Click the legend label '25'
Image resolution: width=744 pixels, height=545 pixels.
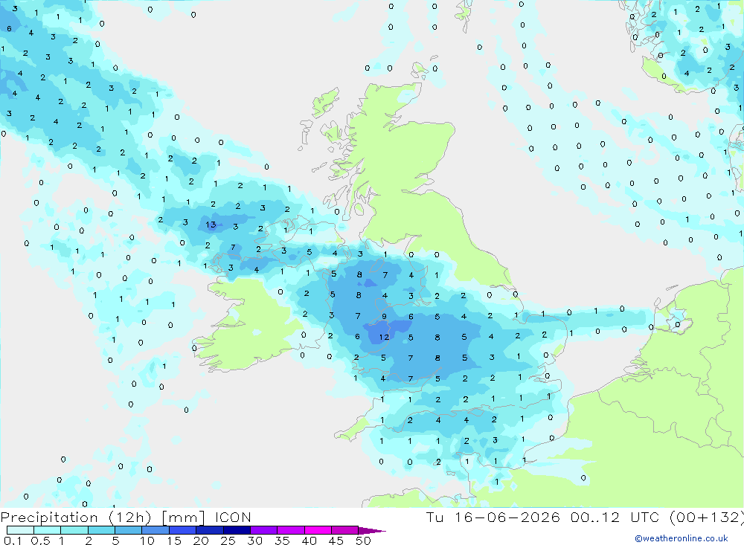[228, 541]
